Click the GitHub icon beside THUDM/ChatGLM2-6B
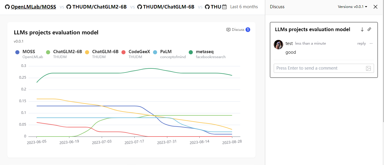Image resolution: width=384 pixels, height=165 pixels. click(x=69, y=7)
